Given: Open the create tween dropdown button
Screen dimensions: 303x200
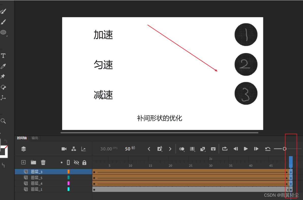Looking at the screenshot, I should (202, 149).
